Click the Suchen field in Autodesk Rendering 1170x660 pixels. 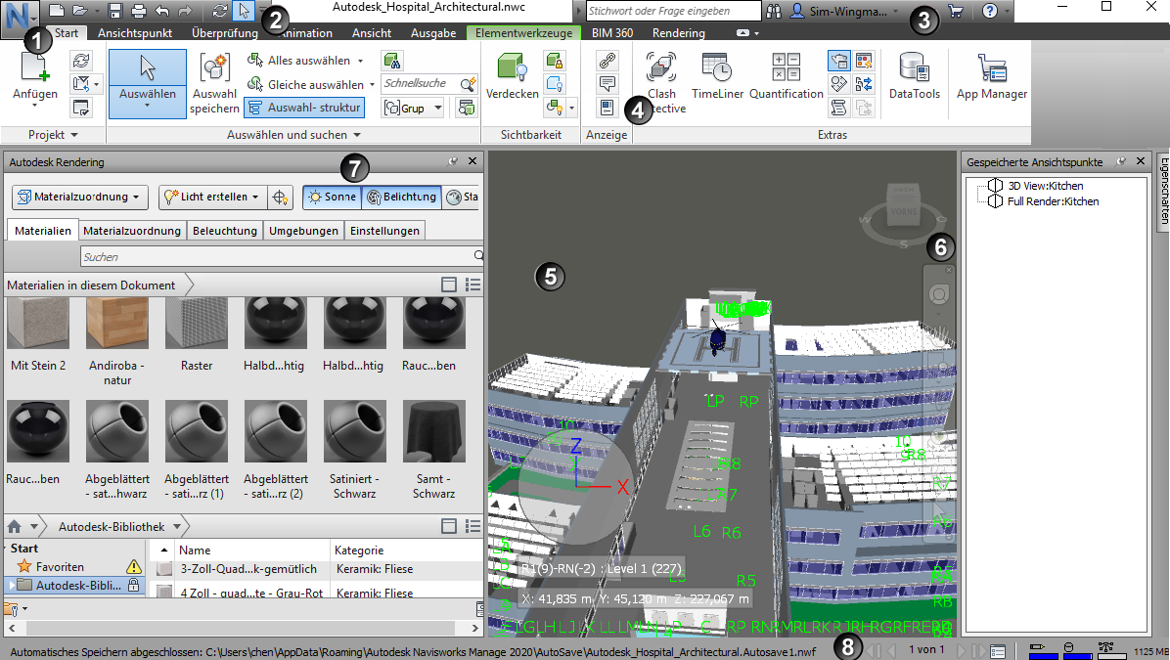coord(282,256)
